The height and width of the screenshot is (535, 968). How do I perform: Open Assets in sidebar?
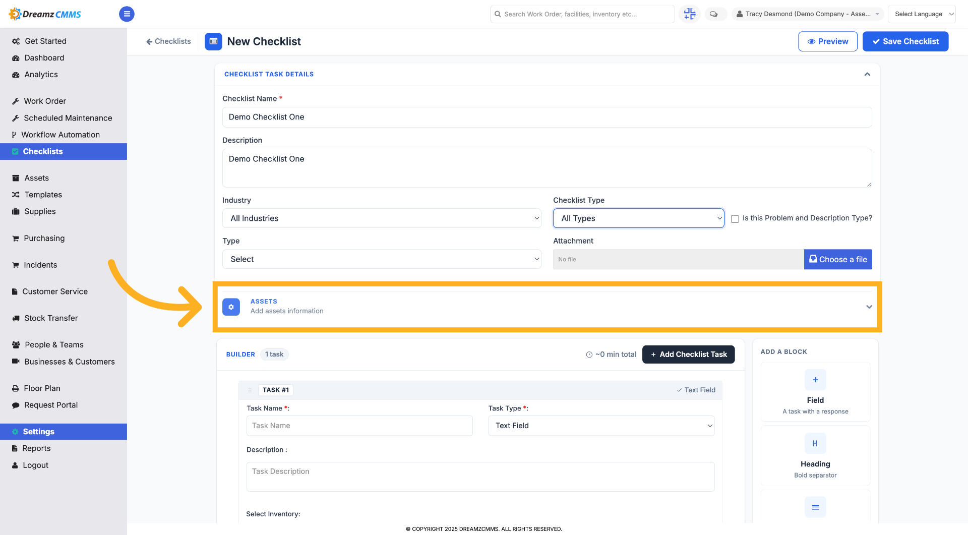tap(64, 178)
